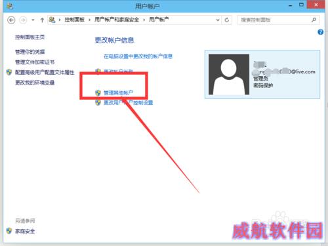Expand breadcrumb arrow after 用户帐户和家庭安全
Image resolution: width=328 pixels, height=246 pixels.
coord(144,20)
